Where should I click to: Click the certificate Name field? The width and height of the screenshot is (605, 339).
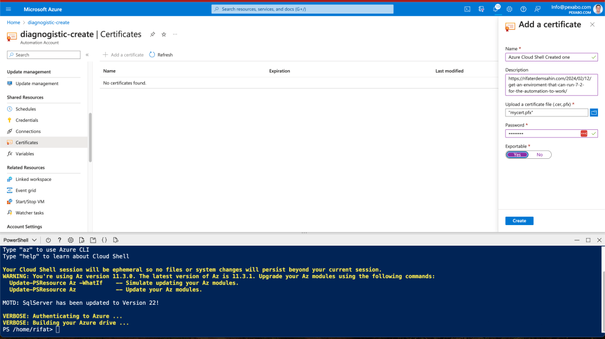click(551, 57)
